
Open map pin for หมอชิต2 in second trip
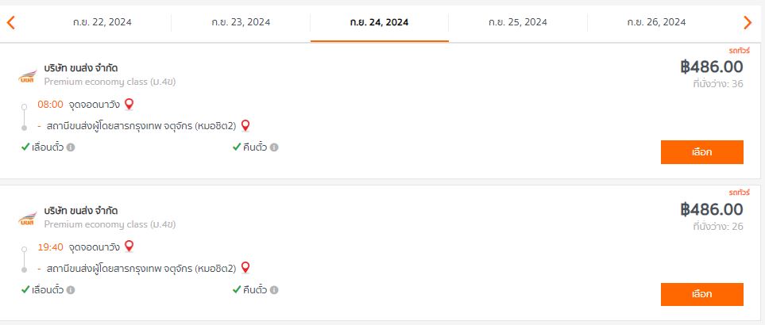tap(245, 268)
